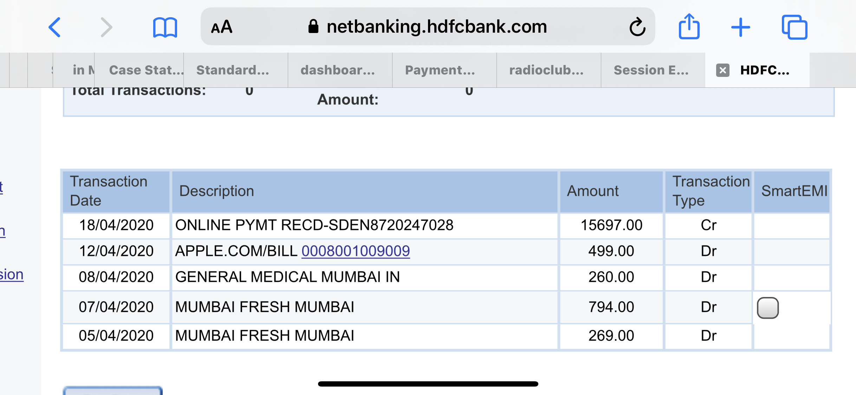This screenshot has height=395, width=856.
Task: Open a new tab with the plus icon
Action: point(741,27)
